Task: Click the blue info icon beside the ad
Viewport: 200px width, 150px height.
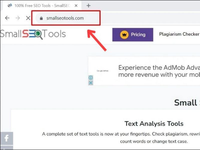Action: point(90,78)
